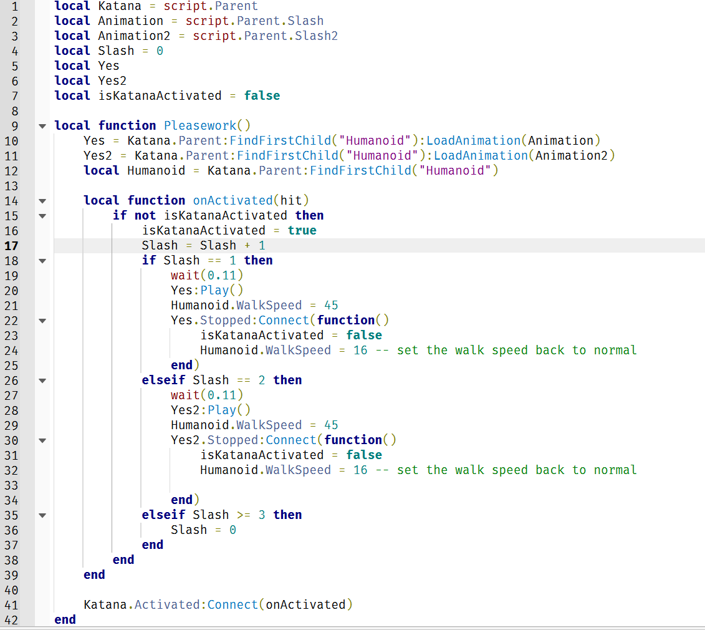Click 'local Slash = 0' on line 4
This screenshot has width=705, height=630.
click(108, 51)
